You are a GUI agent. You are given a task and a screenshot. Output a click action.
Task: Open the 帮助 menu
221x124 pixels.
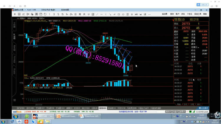click(205, 14)
